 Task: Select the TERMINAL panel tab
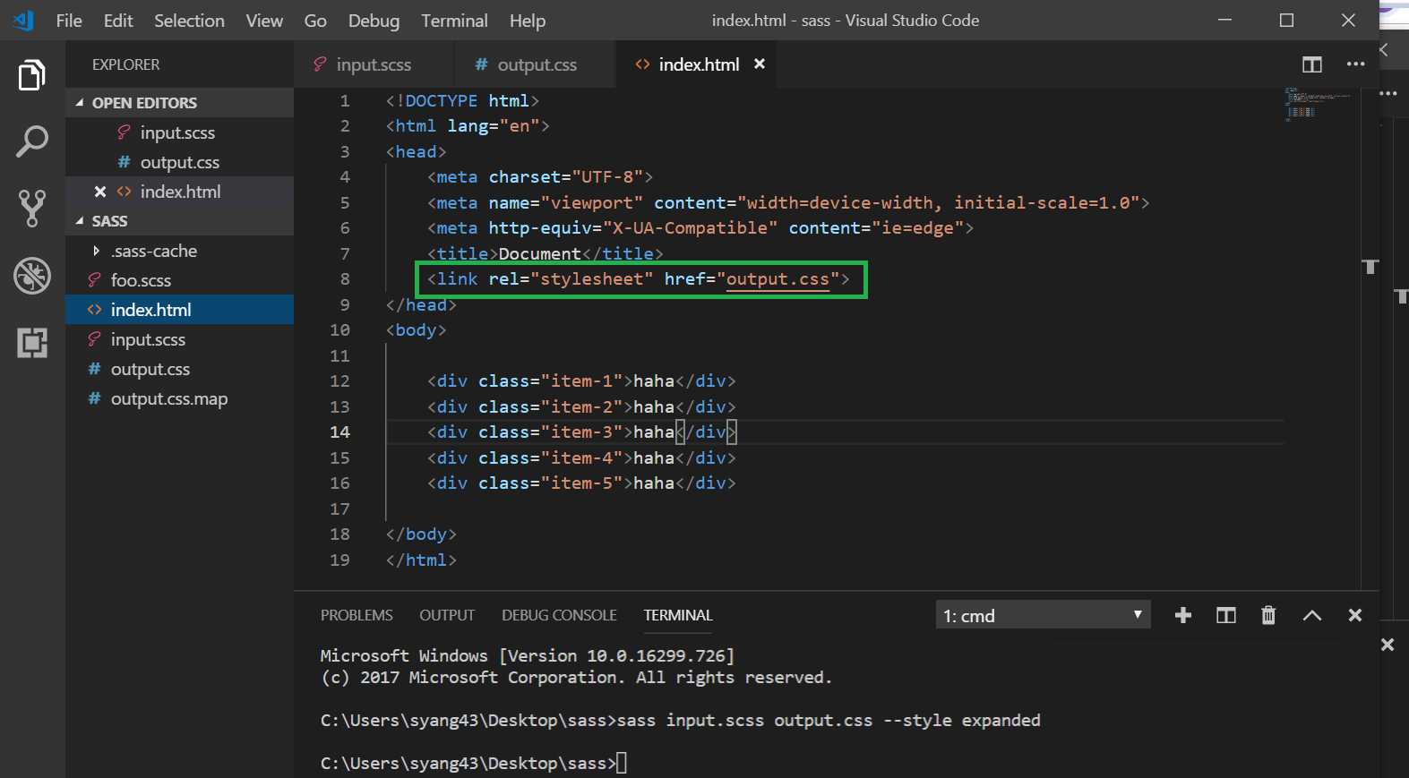tap(678, 615)
